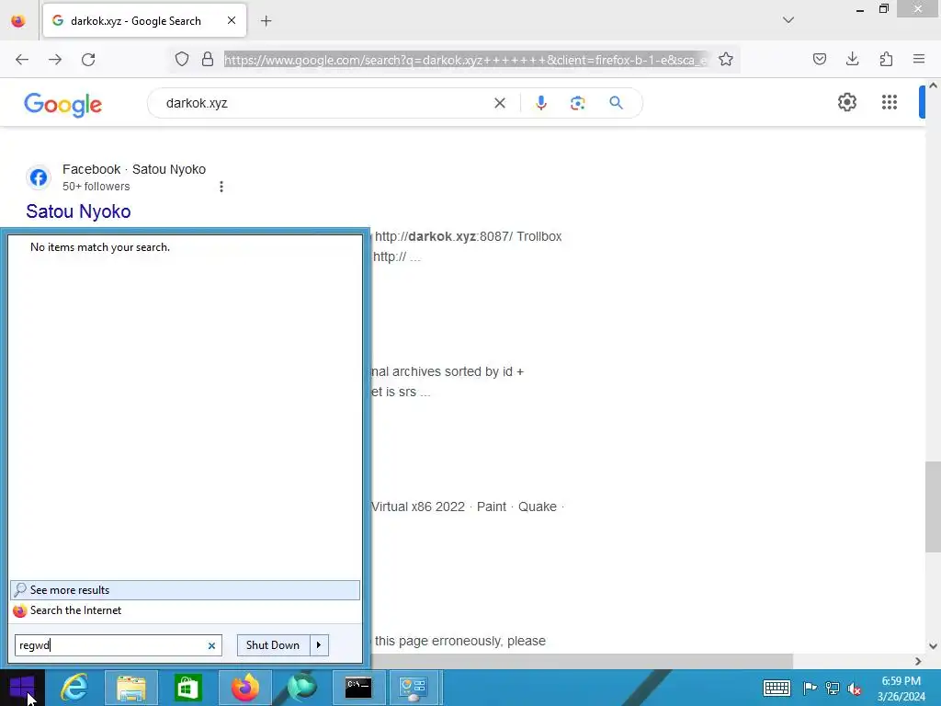Submit search with magnifier icon
The width and height of the screenshot is (941, 706).
[x=616, y=103]
